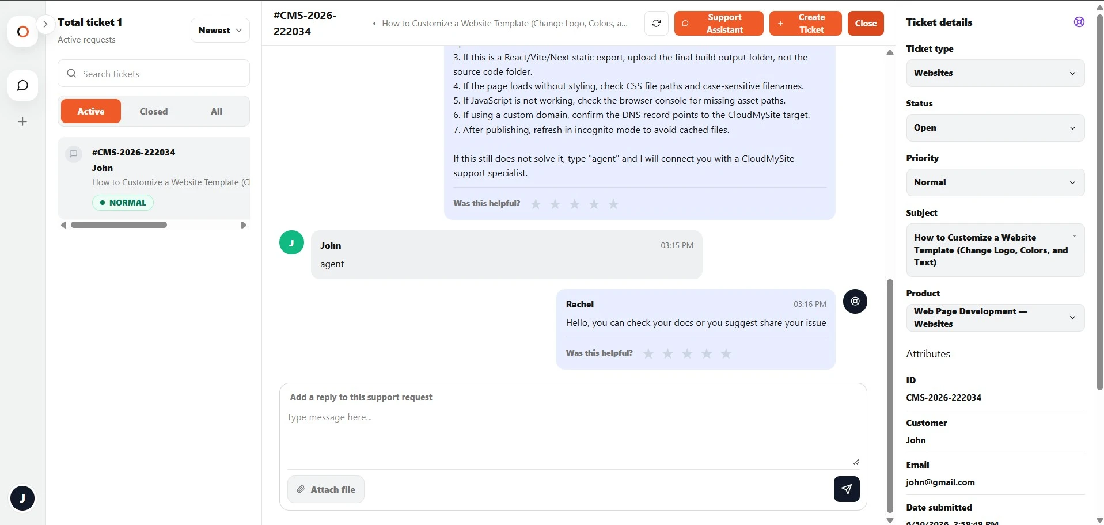The height and width of the screenshot is (525, 1104).
Task: Rate the bot answer five stars
Action: 614,204
